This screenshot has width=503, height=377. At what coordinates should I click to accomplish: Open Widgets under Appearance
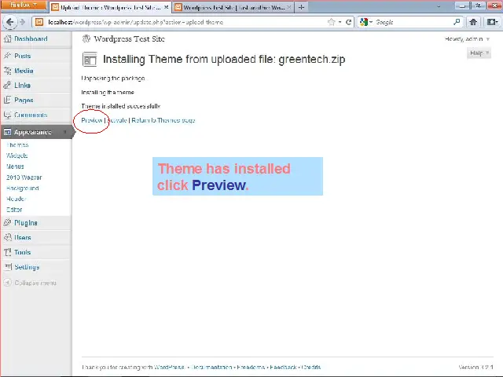click(17, 156)
